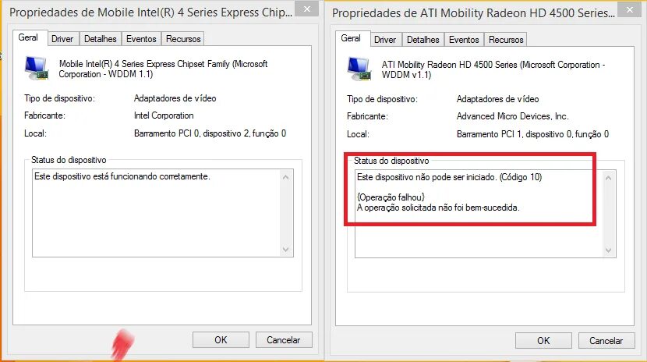
Task: Close the Intel chipset properties window
Action: click(x=306, y=9)
